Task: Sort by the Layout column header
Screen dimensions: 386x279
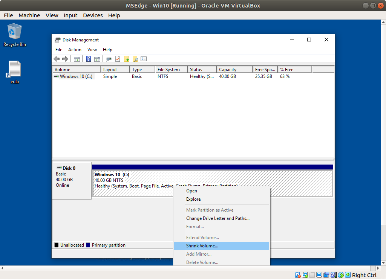Action: (x=115, y=70)
